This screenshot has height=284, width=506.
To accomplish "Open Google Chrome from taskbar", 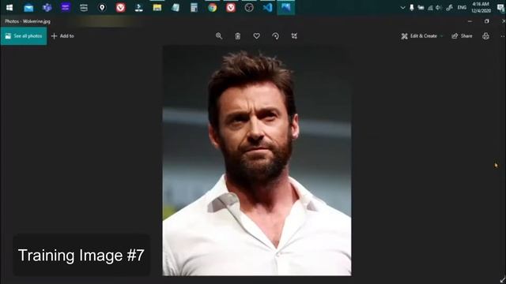I will 213,7.
